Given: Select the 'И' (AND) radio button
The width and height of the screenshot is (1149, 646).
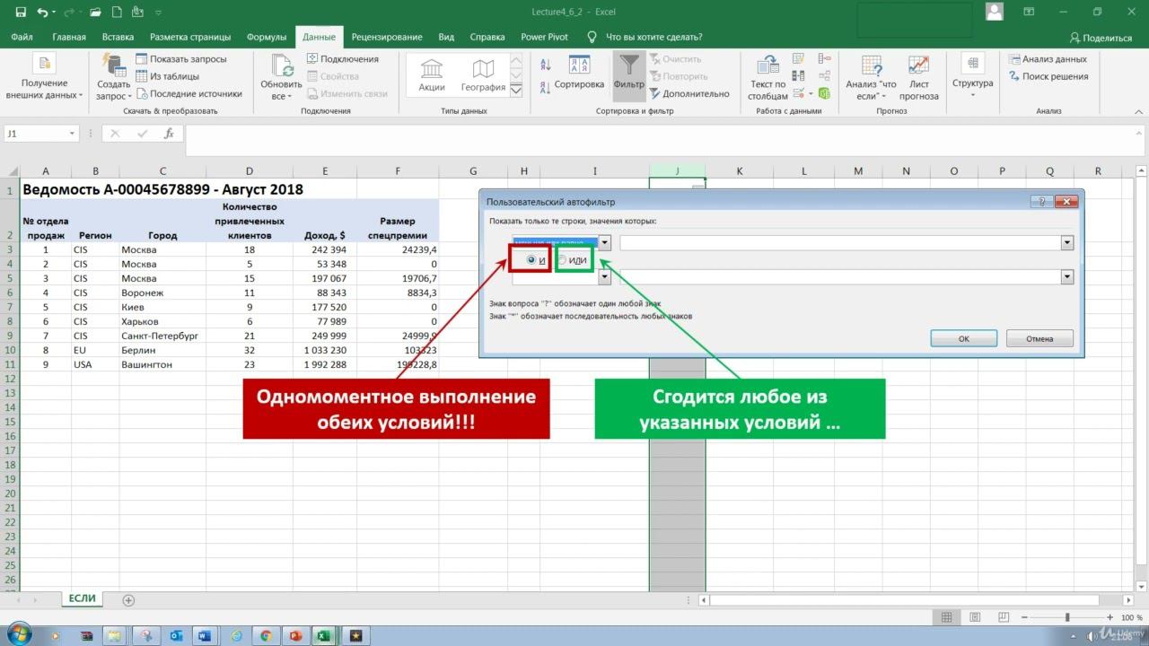Looking at the screenshot, I should click(x=532, y=260).
